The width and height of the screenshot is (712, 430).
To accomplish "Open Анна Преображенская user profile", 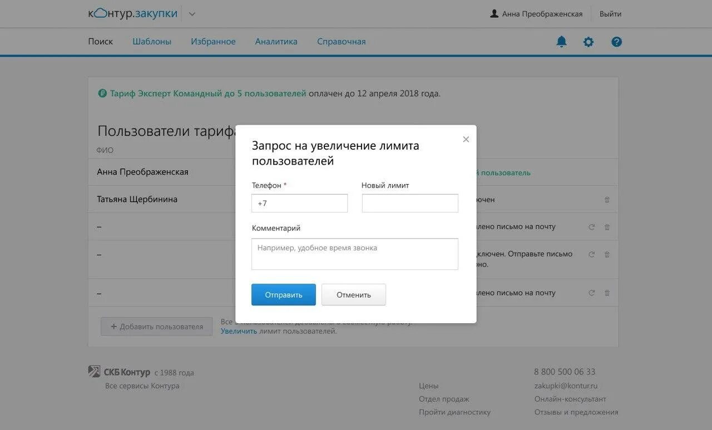I will 536,14.
